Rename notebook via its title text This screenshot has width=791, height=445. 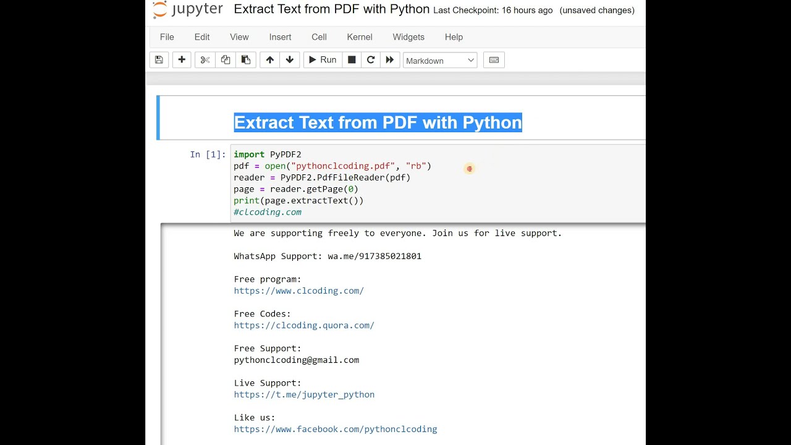332,9
